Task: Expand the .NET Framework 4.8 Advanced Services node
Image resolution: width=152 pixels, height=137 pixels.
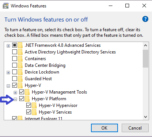Action: pyautogui.click(x=8, y=46)
